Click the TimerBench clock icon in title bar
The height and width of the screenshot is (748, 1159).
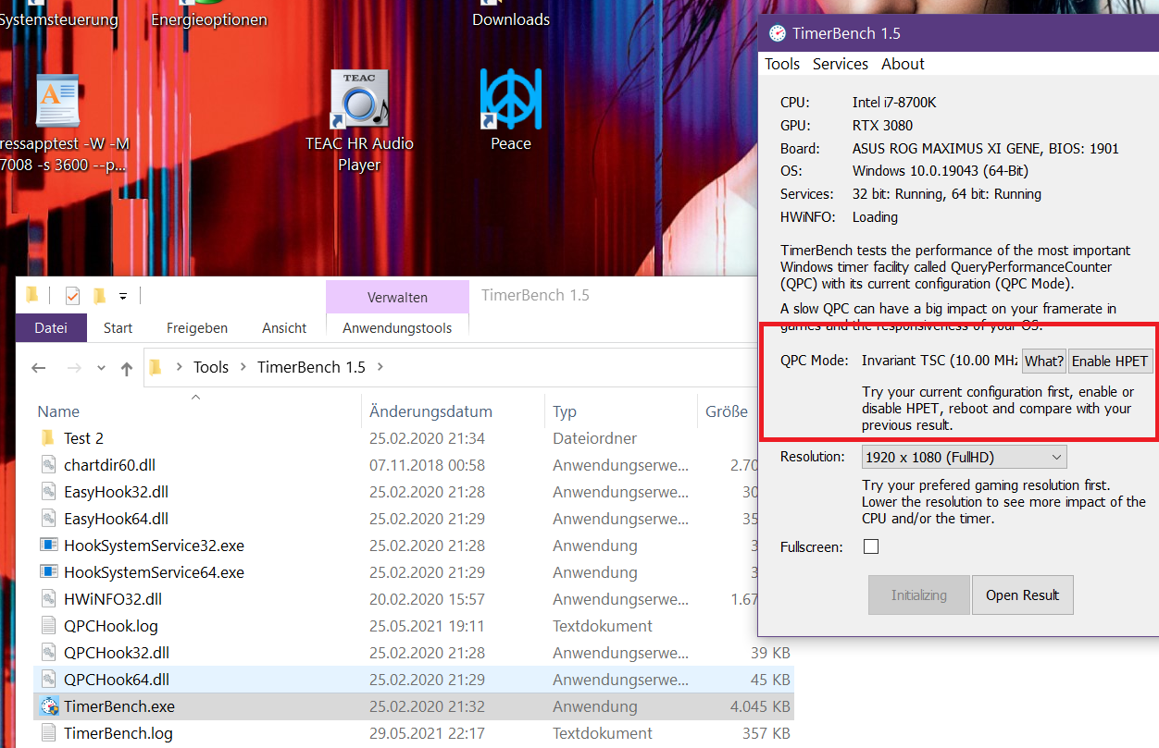[777, 33]
